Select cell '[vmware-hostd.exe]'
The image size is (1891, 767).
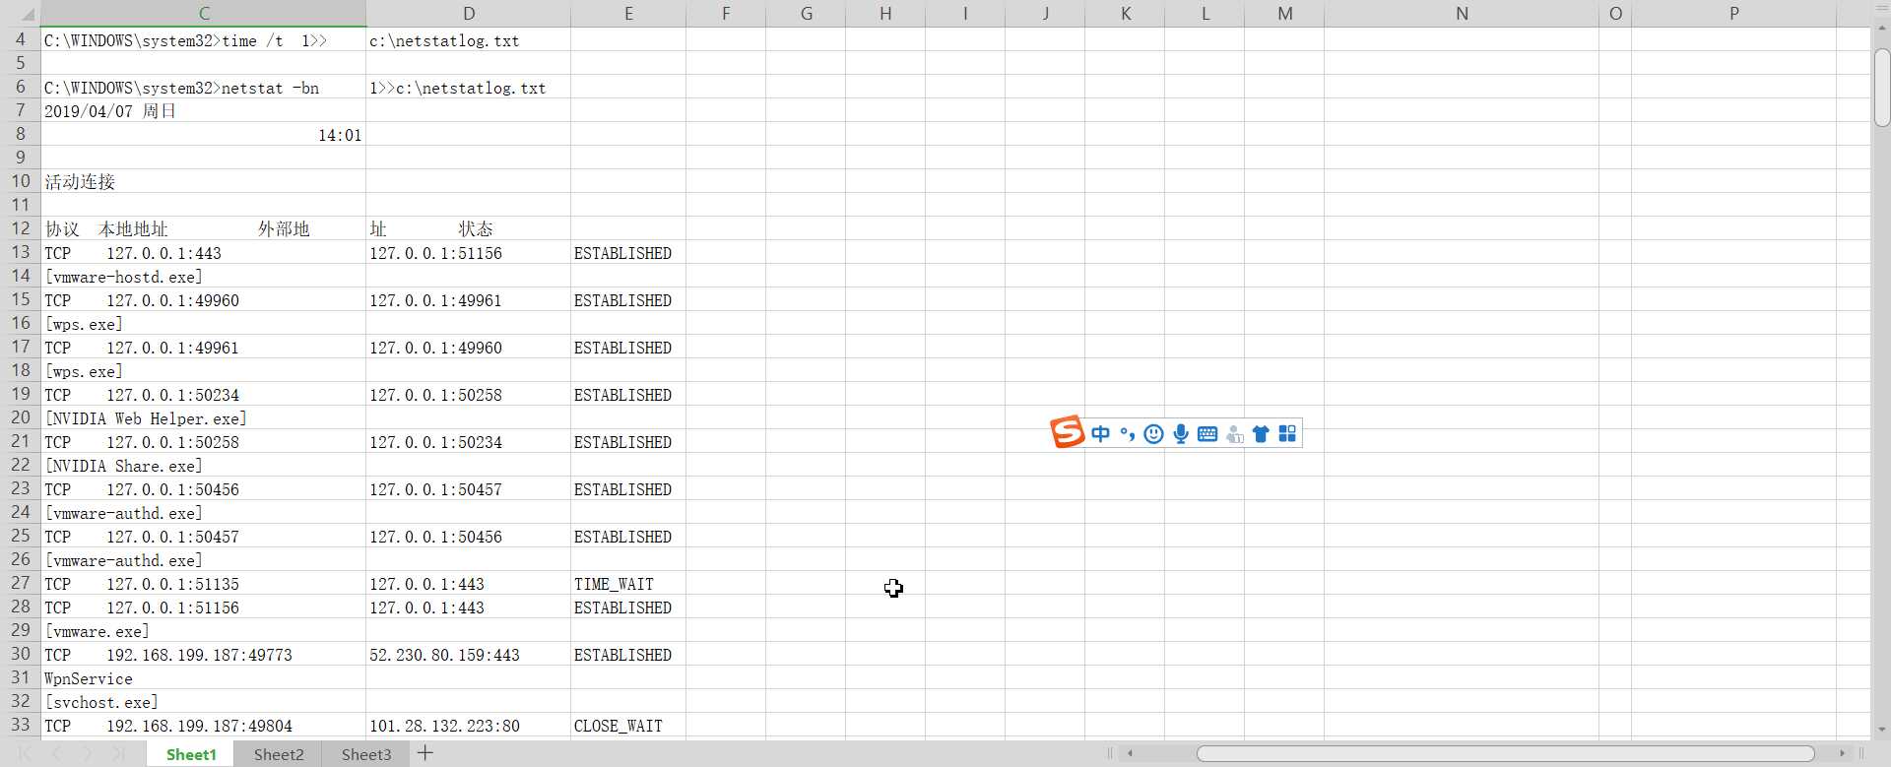point(204,277)
